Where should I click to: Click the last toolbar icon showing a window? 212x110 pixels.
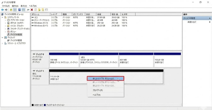coord(47,10)
